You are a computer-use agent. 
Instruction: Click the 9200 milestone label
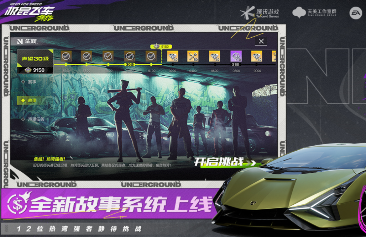click(x=172, y=71)
